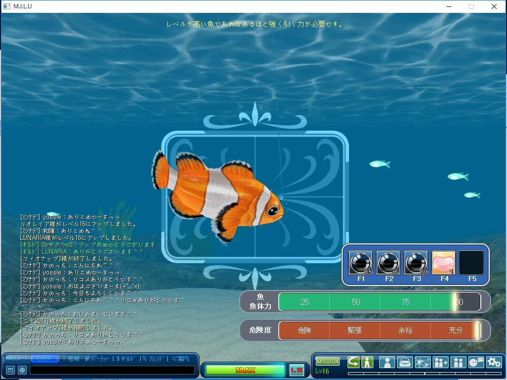The height and width of the screenshot is (380, 507).
Task: Click the chat window toggle icon
Action: (10, 370)
